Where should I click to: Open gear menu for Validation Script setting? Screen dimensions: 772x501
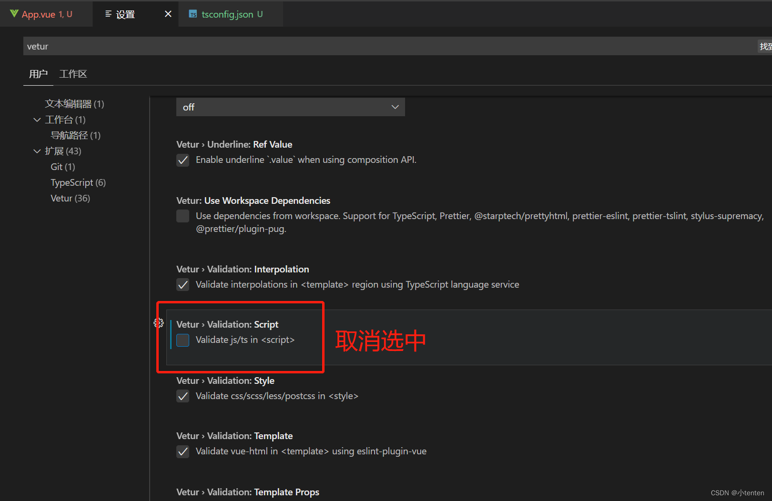(159, 323)
